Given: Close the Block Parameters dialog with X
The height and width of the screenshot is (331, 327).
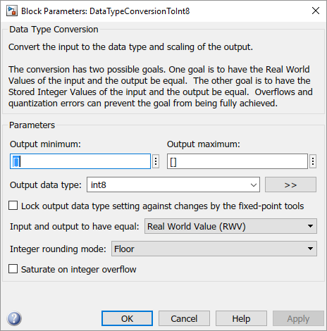Looking at the screenshot, I should pyautogui.click(x=316, y=11).
